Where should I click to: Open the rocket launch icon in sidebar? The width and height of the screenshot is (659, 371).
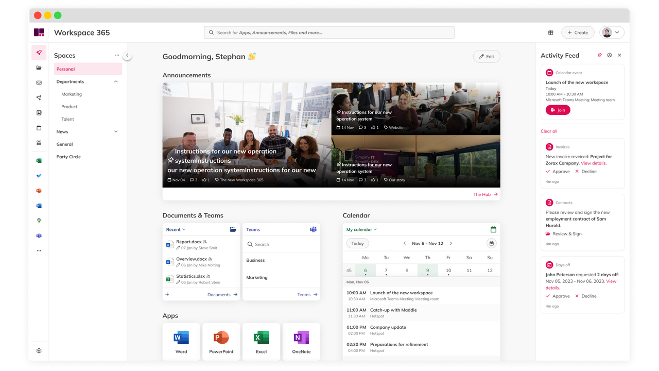point(39,53)
